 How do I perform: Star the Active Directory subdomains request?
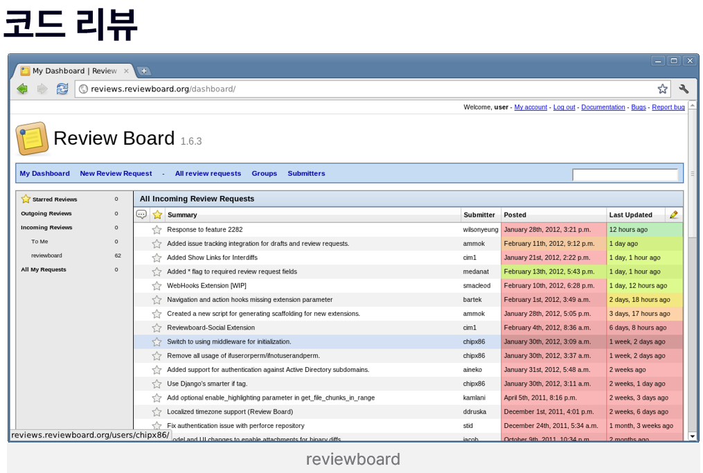[157, 370]
